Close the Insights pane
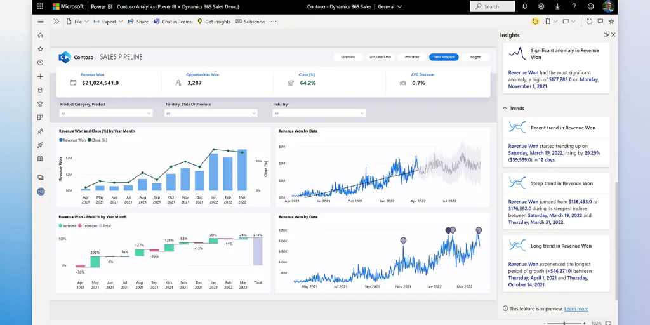 [614, 36]
